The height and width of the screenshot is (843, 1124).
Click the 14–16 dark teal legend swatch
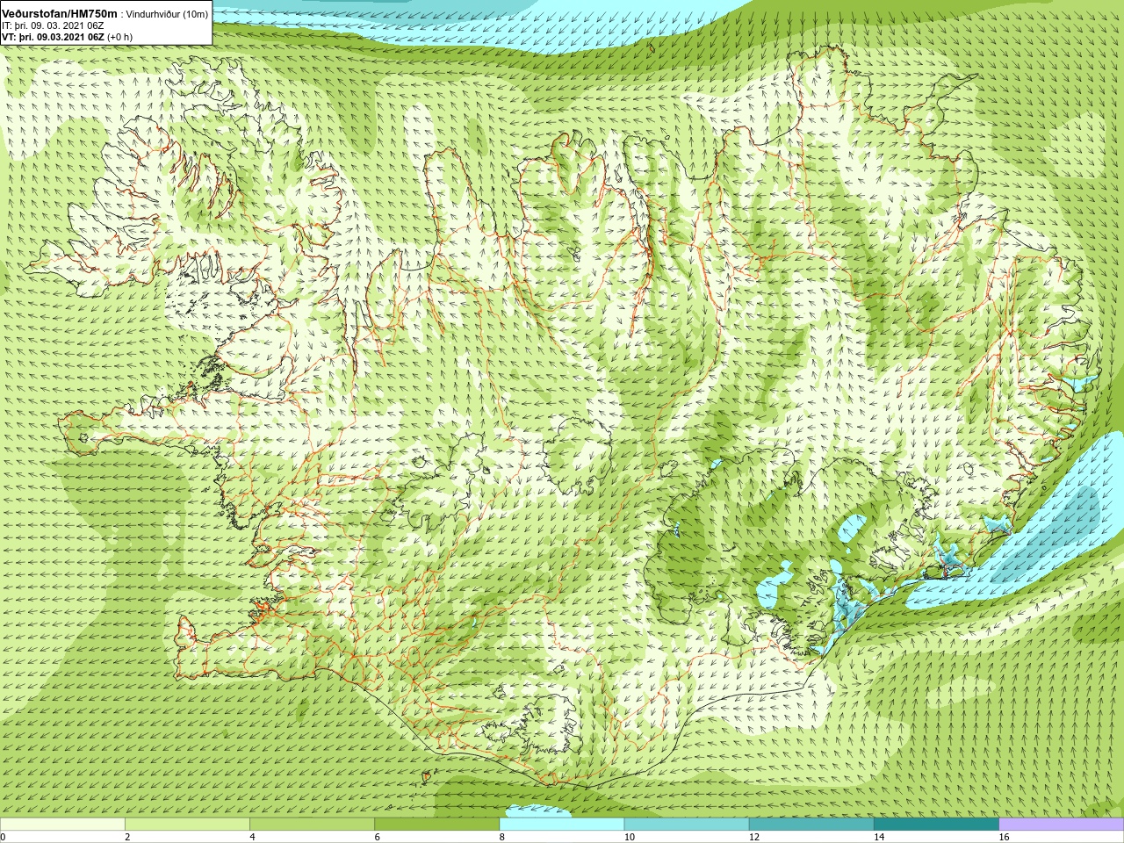pyautogui.click(x=936, y=825)
